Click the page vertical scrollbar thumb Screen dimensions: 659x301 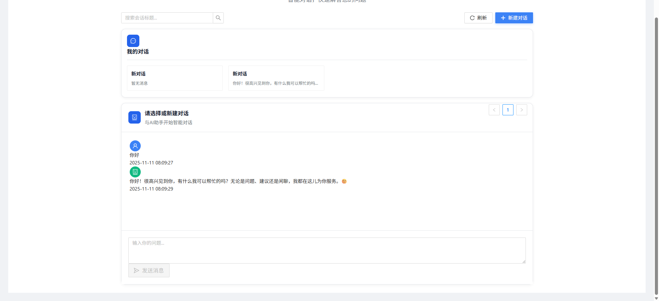coord(656,154)
